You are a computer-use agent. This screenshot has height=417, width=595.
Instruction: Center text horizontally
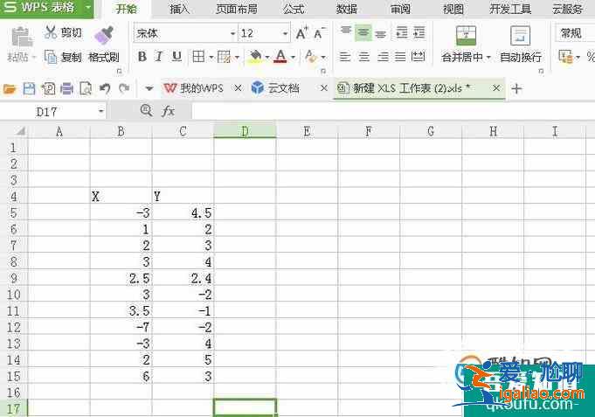point(364,57)
